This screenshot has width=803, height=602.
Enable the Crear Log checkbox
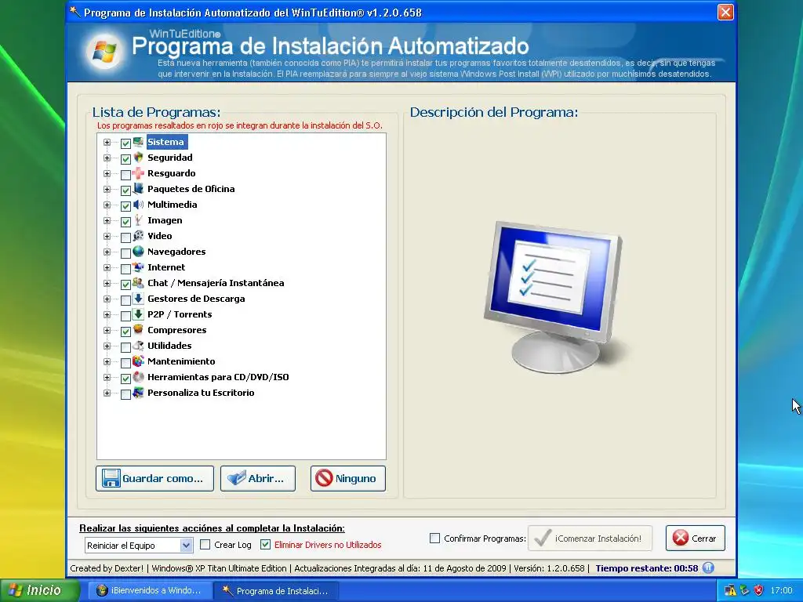205,544
